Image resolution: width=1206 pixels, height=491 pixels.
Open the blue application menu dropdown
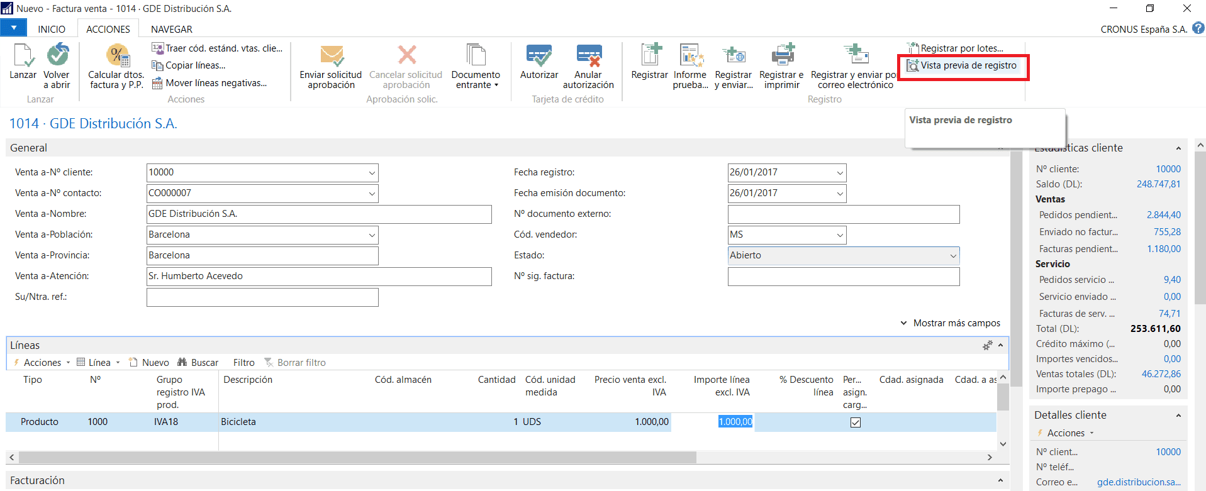click(x=13, y=28)
